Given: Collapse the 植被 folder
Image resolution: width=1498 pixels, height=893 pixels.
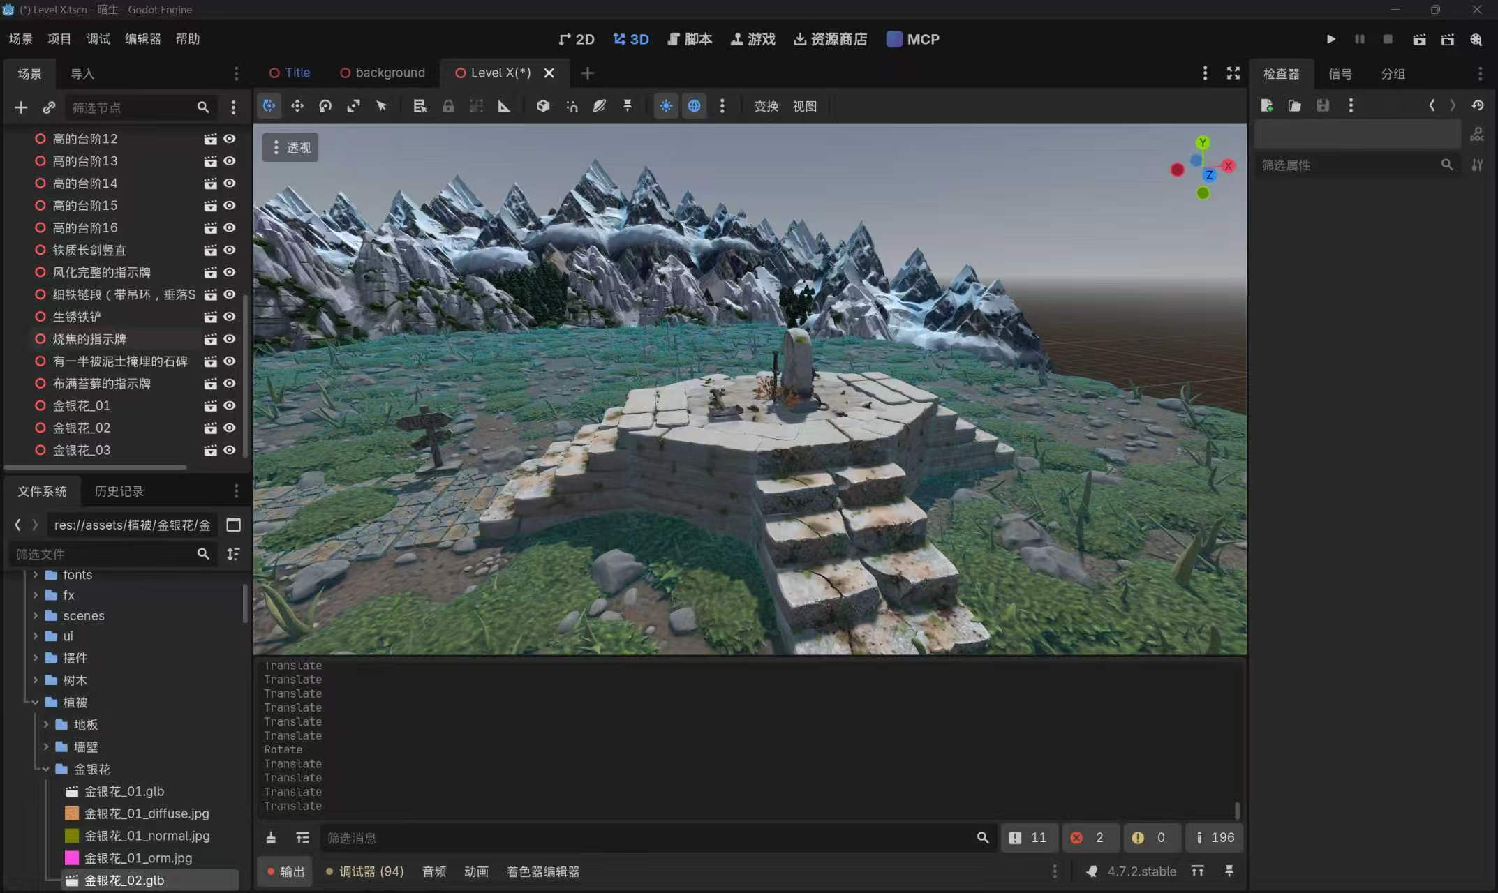Looking at the screenshot, I should pos(35,703).
